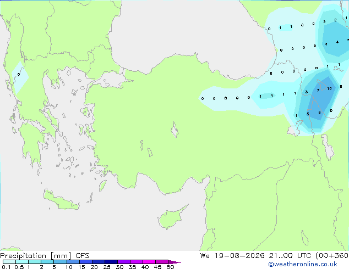Click the 20–25 mm legend swatch
This screenshot has height=269, width=349.
[98, 262]
